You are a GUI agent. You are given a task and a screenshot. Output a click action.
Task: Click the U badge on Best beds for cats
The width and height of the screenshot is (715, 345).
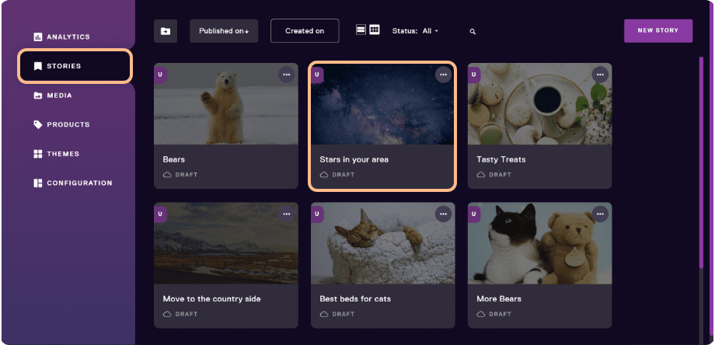(x=317, y=214)
